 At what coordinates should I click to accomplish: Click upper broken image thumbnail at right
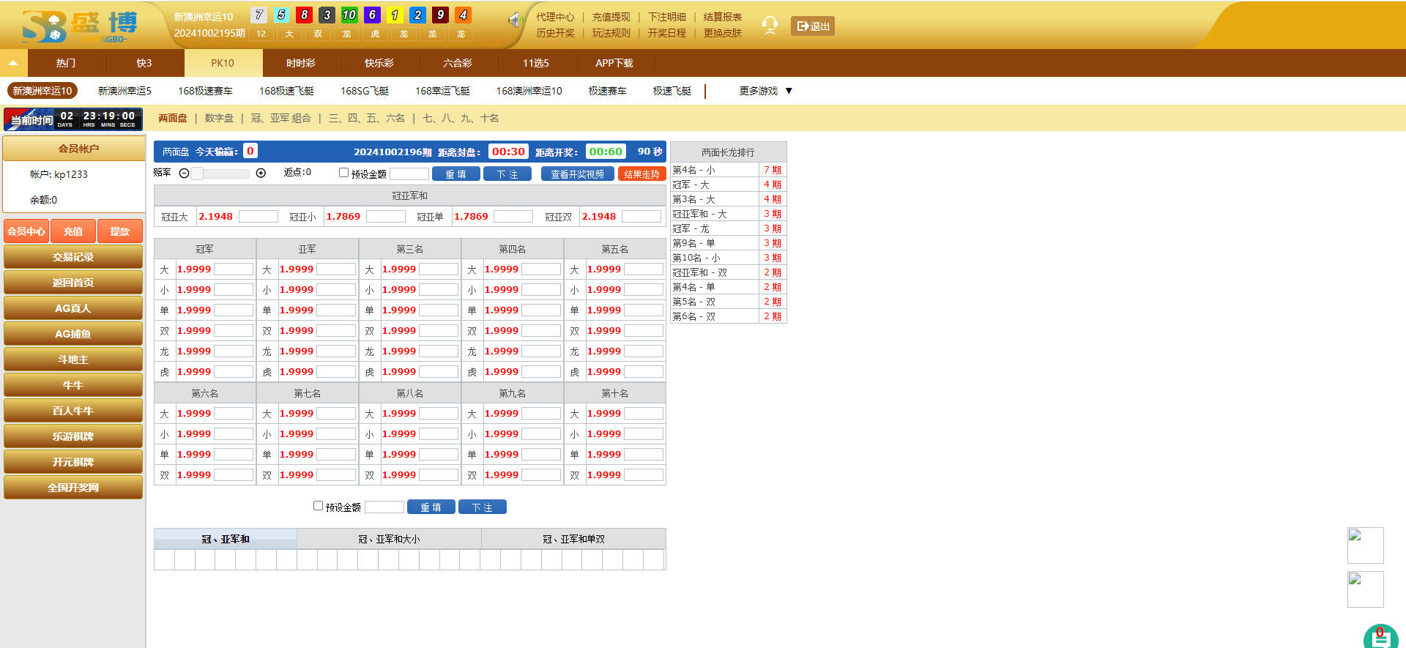pyautogui.click(x=1365, y=545)
